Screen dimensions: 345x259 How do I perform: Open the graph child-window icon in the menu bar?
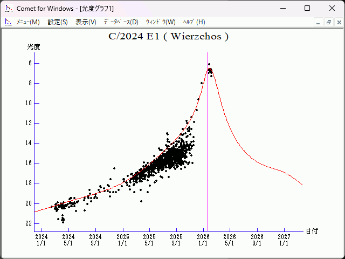coord(8,22)
